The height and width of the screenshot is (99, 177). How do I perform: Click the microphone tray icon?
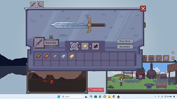point(159,97)
